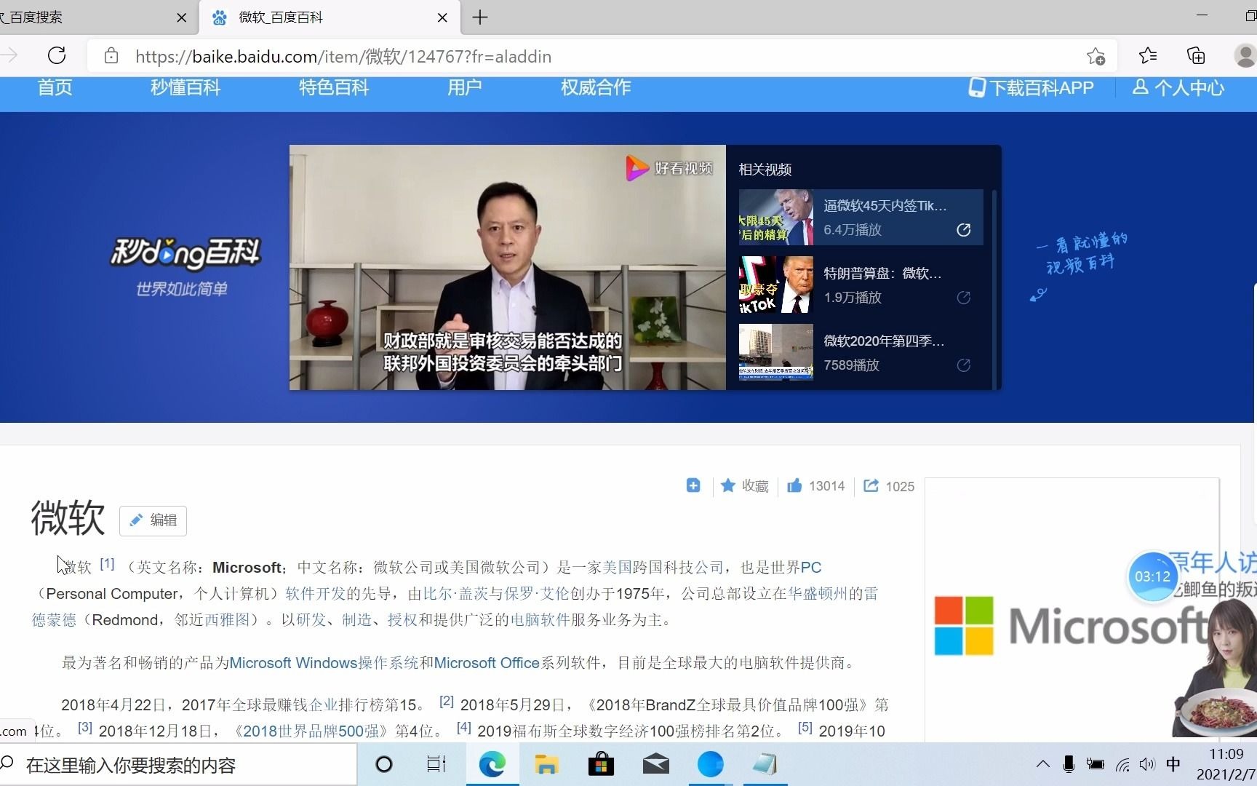
Task: Click the microphone tray icon
Action: [x=1069, y=764]
